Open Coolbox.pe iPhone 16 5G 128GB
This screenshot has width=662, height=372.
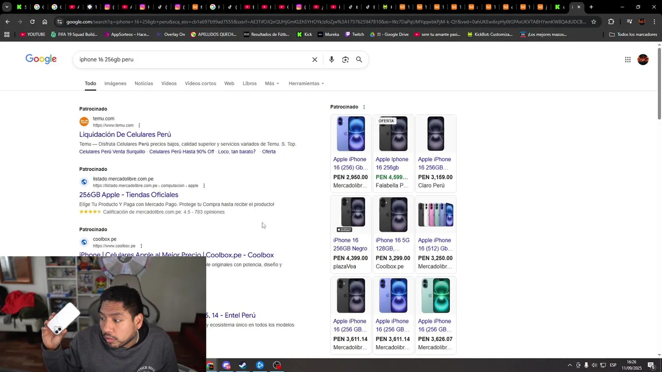[x=393, y=234]
